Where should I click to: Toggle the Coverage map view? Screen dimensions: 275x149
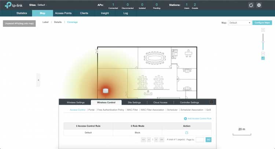[72, 22]
